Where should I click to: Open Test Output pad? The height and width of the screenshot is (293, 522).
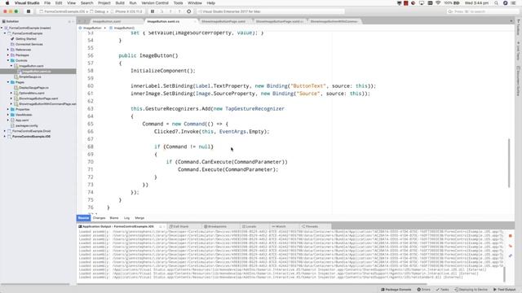[x=504, y=290]
